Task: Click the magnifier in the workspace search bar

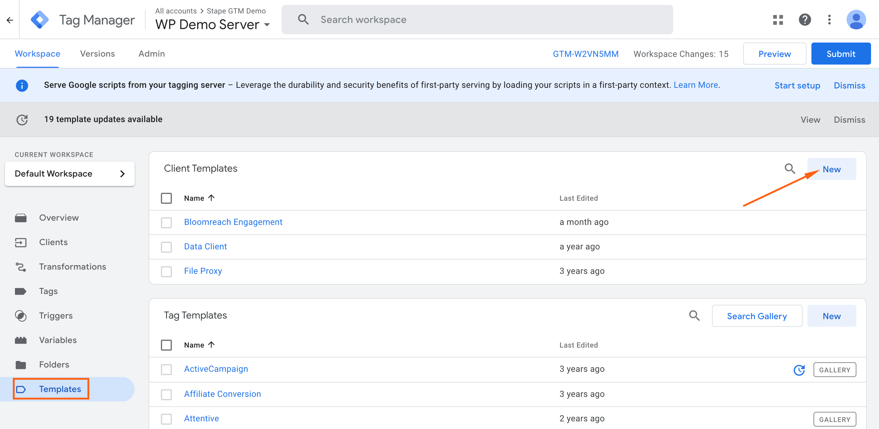Action: [303, 20]
